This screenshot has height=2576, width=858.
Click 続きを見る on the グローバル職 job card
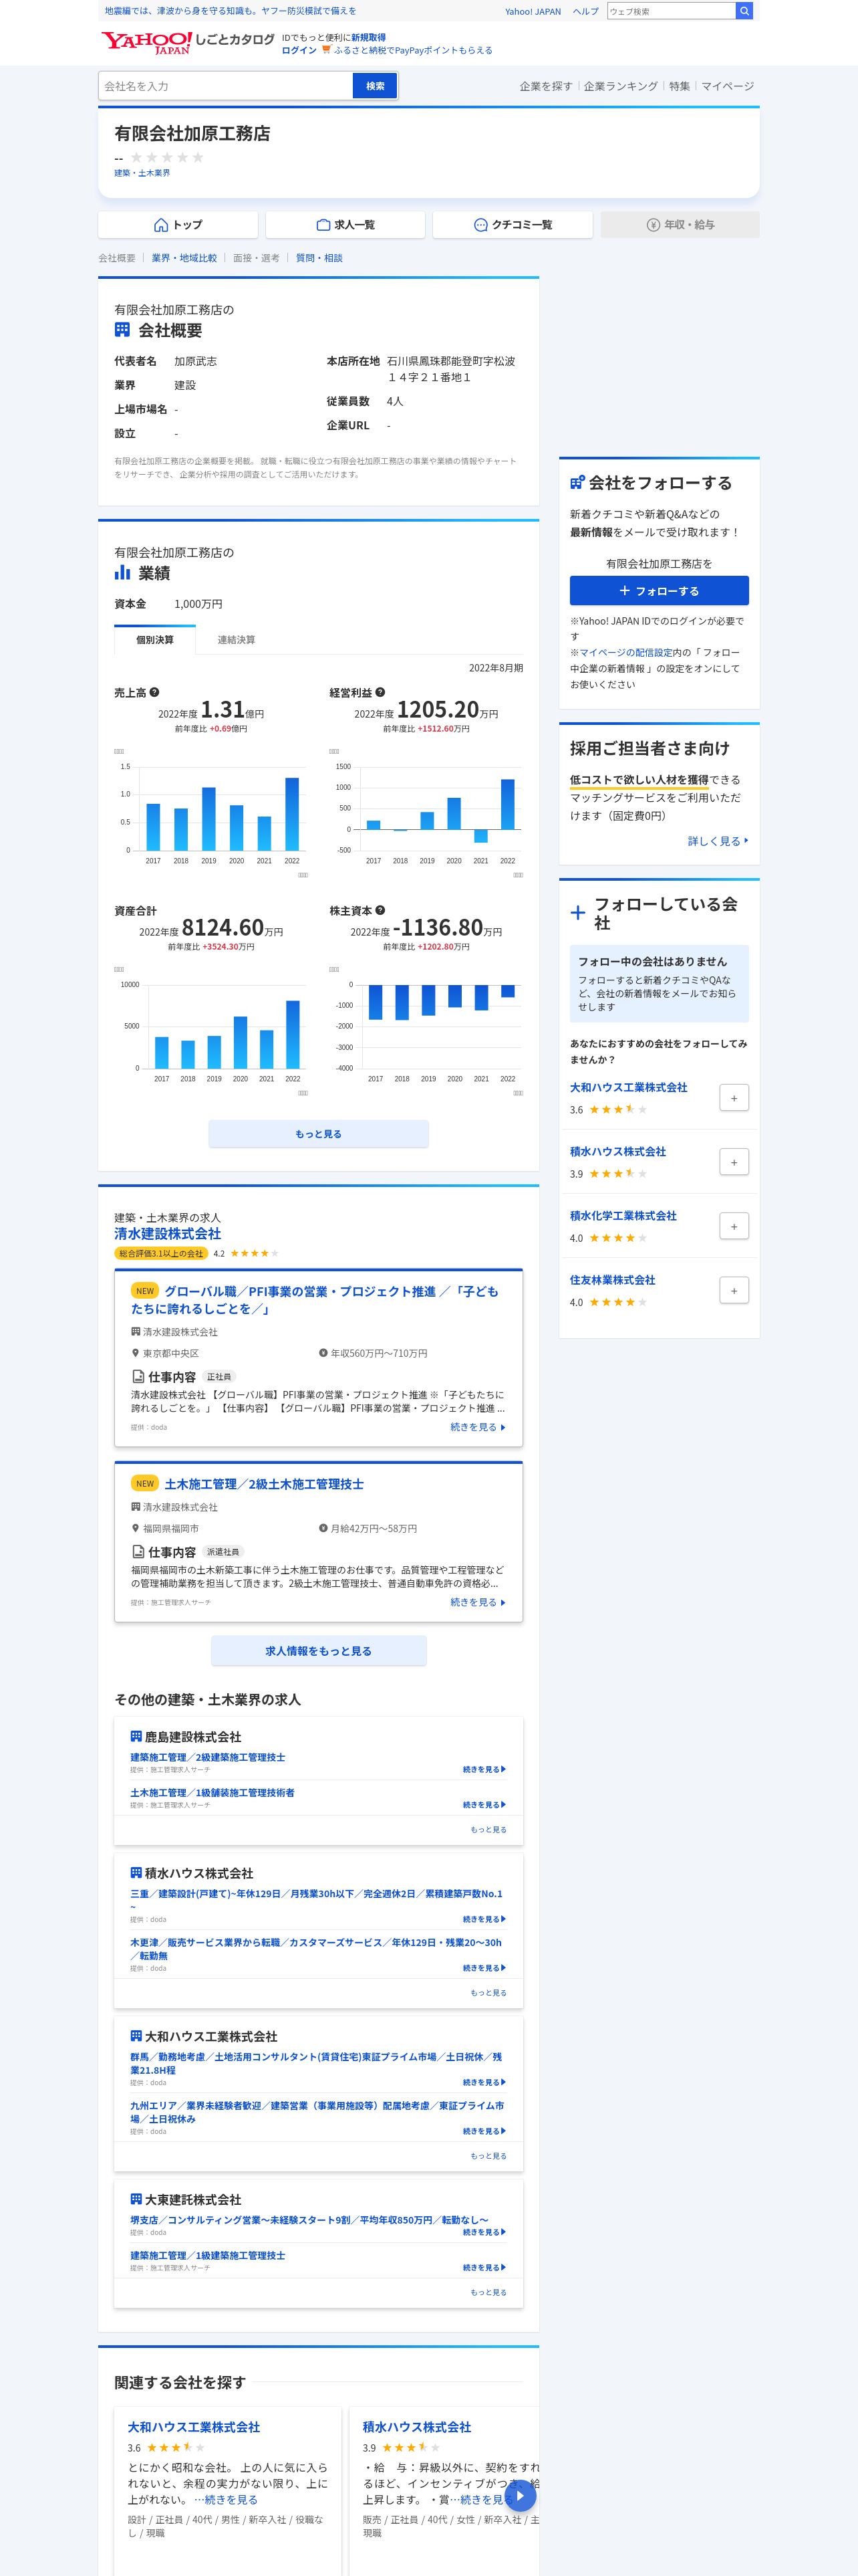477,1427
